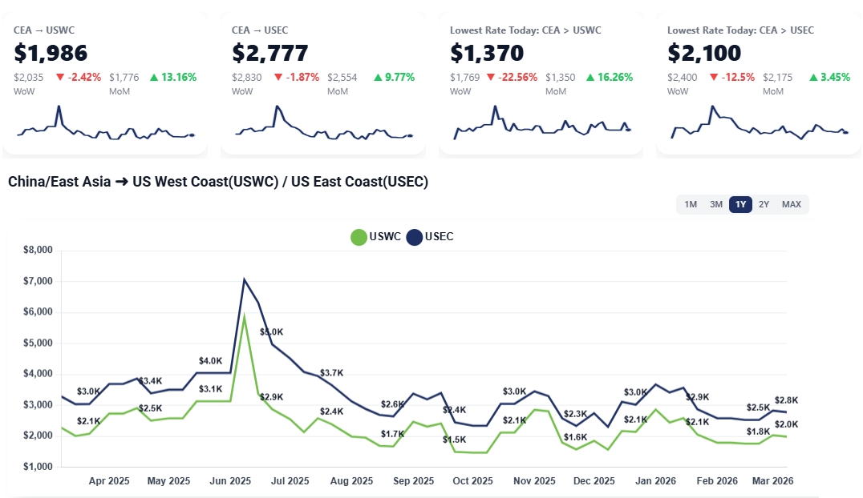Image resolution: width=863 pixels, height=498 pixels.
Task: Click green up arrow beside 3.45%
Action: click(812, 78)
